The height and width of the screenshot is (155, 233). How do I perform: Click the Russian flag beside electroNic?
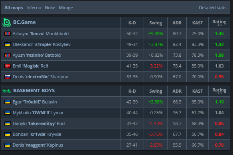[8, 77]
